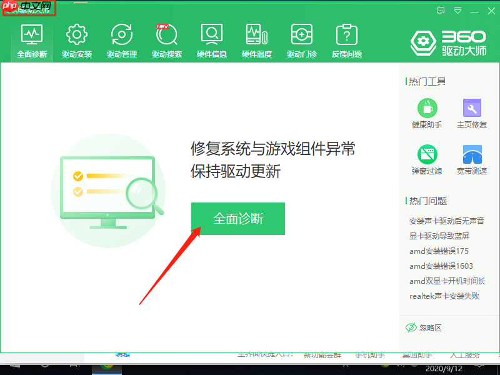Click the 360驱动大师 logo

449,43
